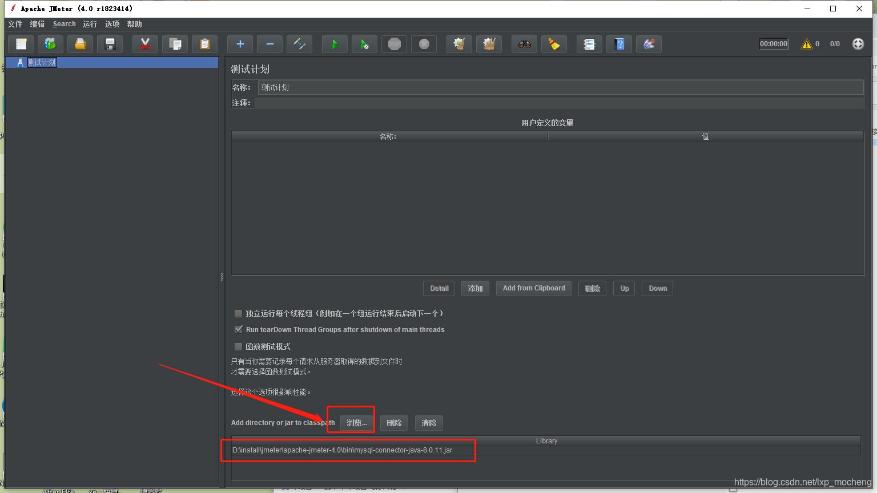Stop the running test icon
The image size is (877, 493).
[395, 44]
